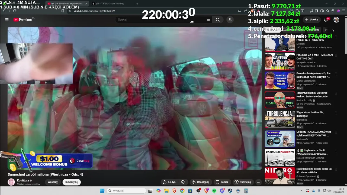Click the Udostępnij share button
This screenshot has height=195, width=347.
click(x=200, y=182)
